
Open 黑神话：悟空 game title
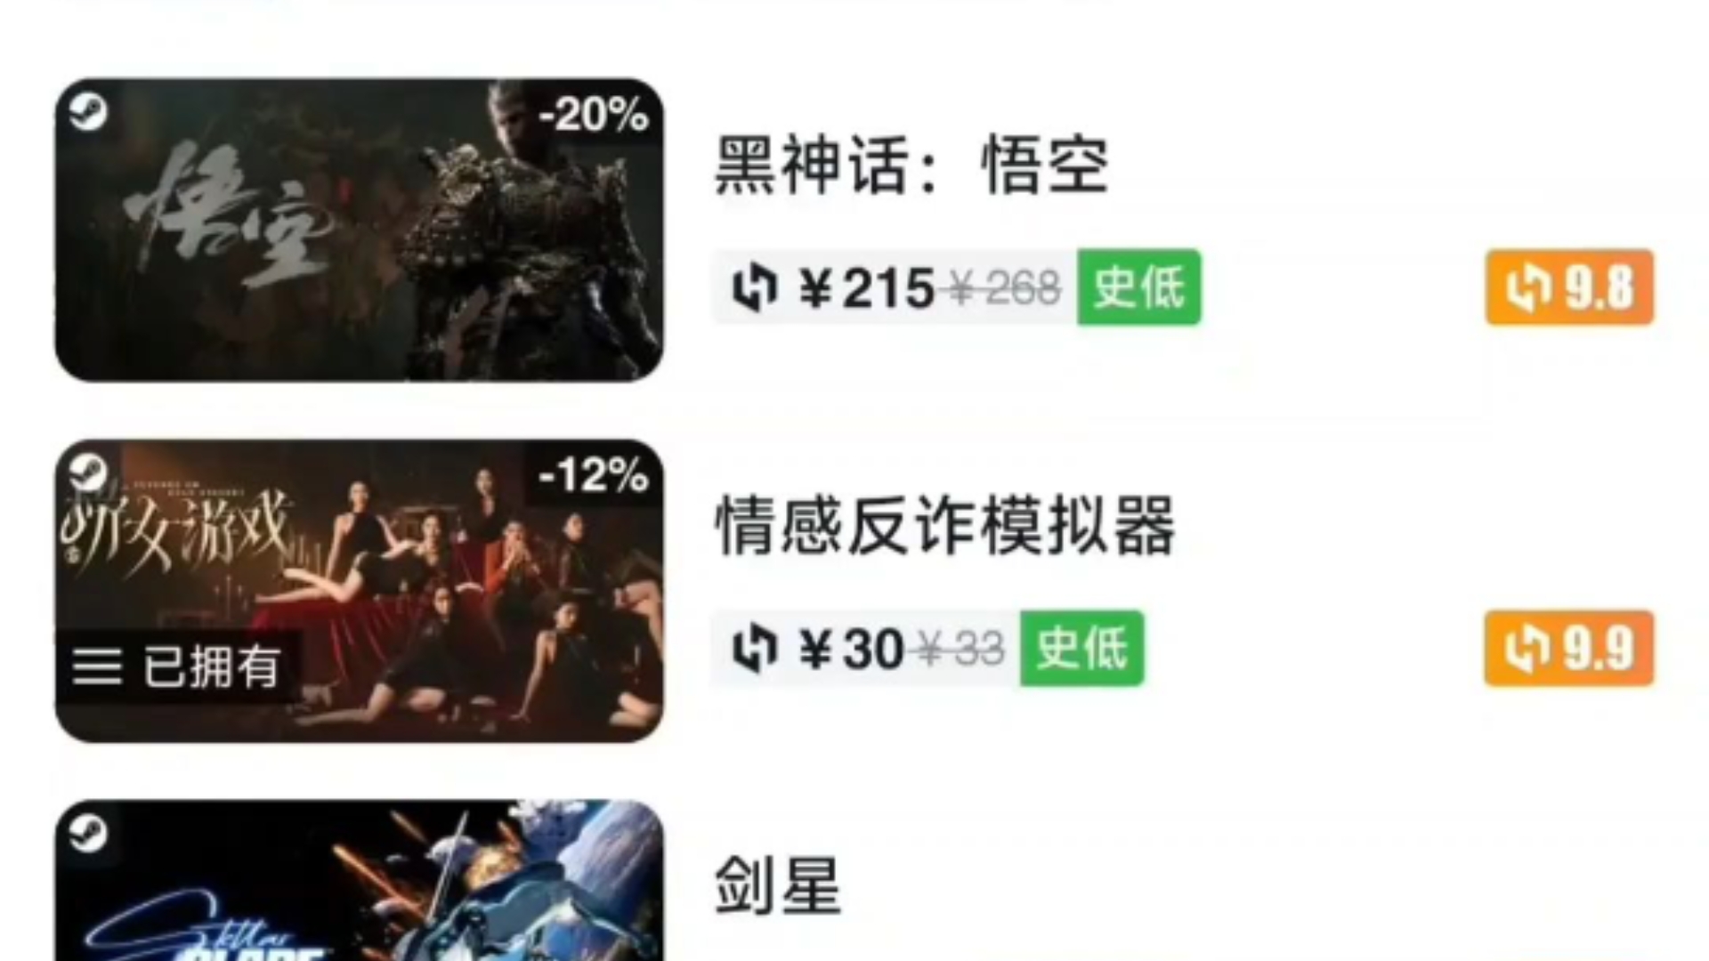click(911, 166)
